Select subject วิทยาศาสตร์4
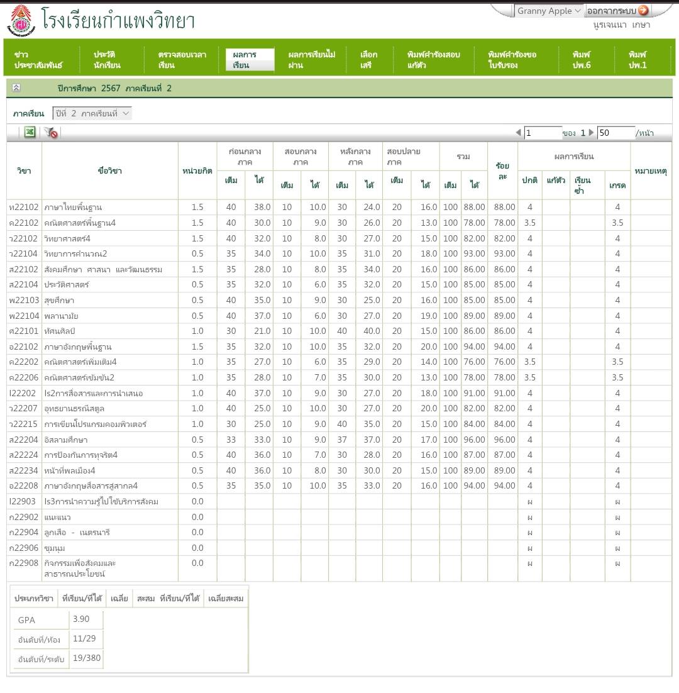The width and height of the screenshot is (679, 693). coord(67,239)
